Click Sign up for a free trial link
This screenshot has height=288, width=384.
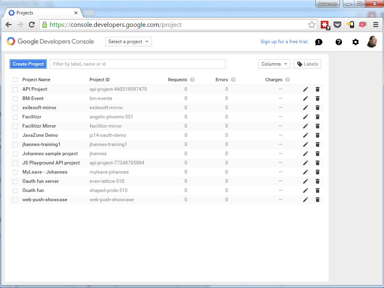(x=284, y=42)
